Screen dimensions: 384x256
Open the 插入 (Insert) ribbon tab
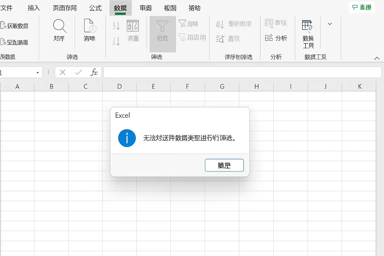34,8
